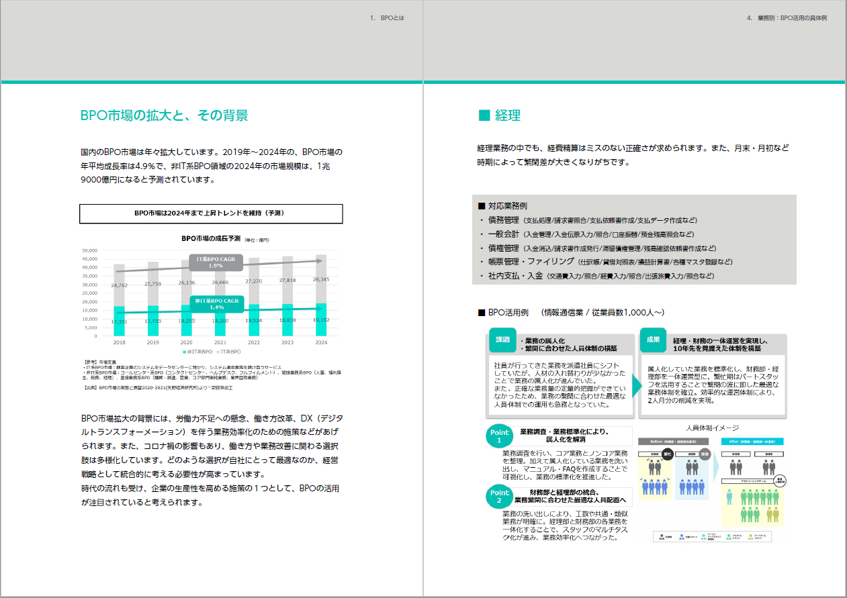Viewport: 847px width, 598px height.
Task: Click the teal After header in staffing diagram
Action: pos(752,441)
